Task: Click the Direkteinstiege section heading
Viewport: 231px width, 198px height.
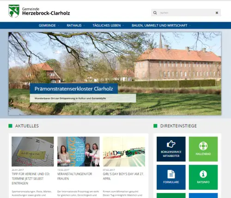Action: pyautogui.click(x=178, y=126)
